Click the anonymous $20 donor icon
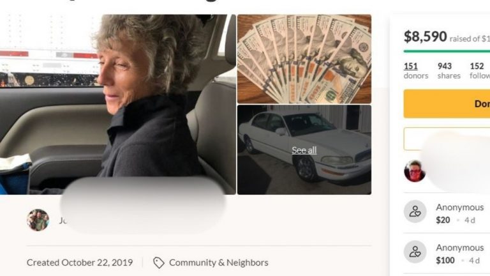Viewport: 490px width, 276px height. tap(415, 211)
